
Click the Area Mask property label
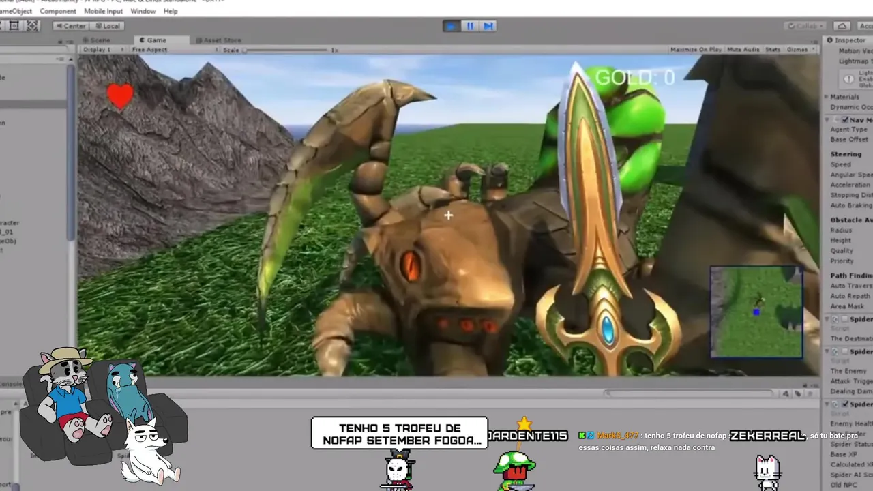click(847, 306)
